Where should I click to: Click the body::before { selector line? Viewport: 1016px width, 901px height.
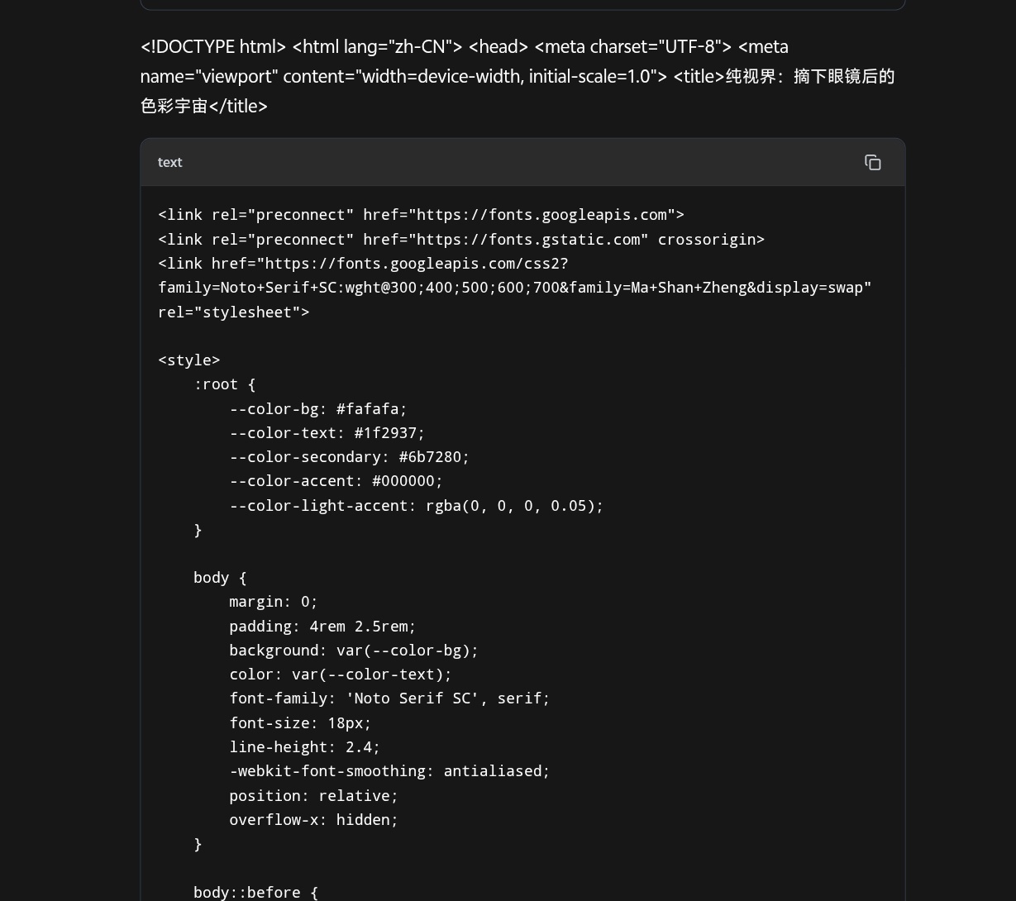pyautogui.click(x=256, y=892)
